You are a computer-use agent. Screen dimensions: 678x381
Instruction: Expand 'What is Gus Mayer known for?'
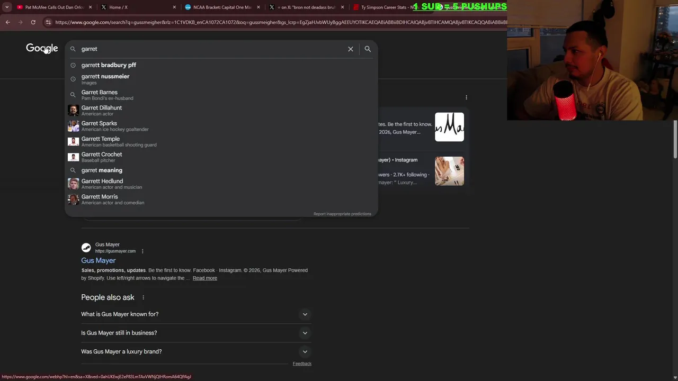tap(196, 314)
